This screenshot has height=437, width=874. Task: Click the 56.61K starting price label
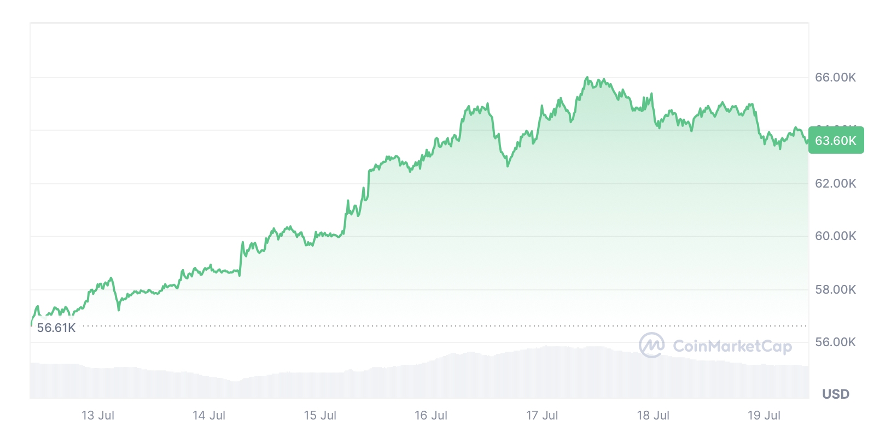pyautogui.click(x=56, y=328)
